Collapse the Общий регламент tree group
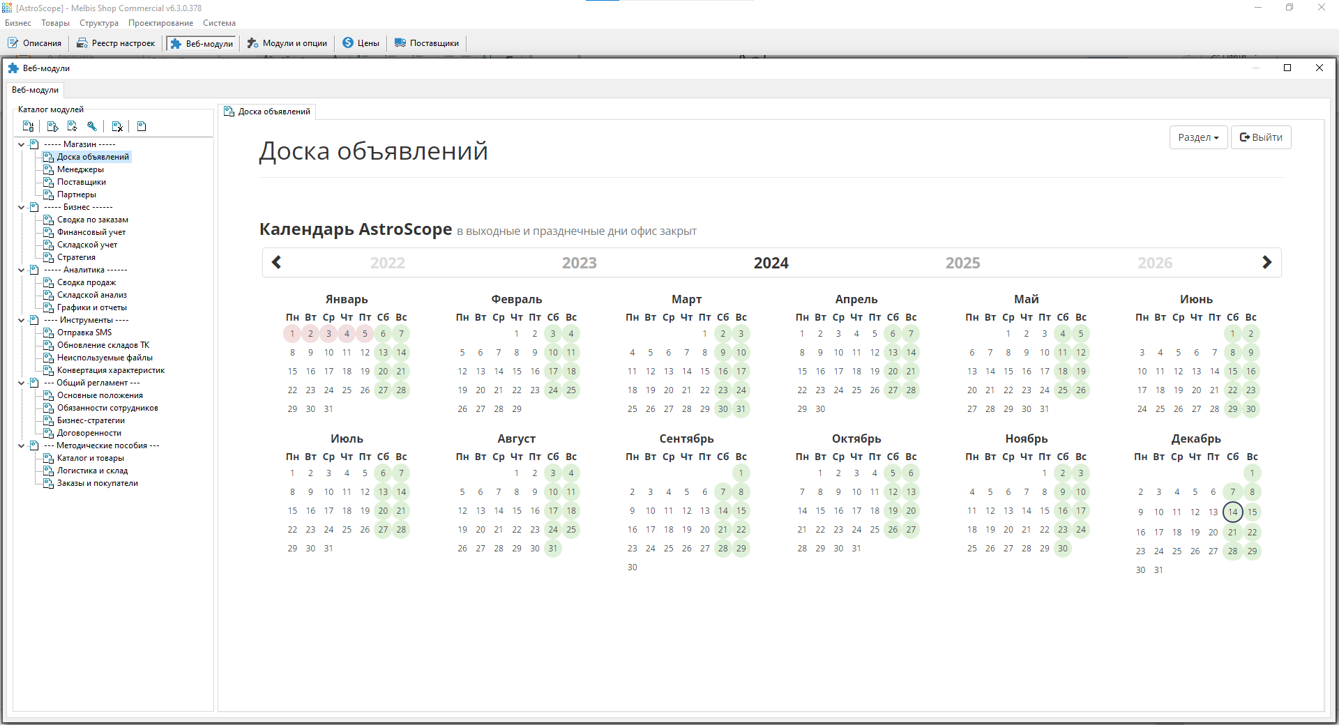 click(22, 383)
